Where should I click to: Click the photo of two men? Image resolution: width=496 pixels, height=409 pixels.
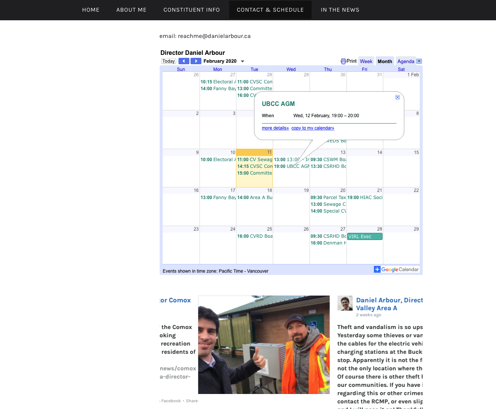coord(264,344)
